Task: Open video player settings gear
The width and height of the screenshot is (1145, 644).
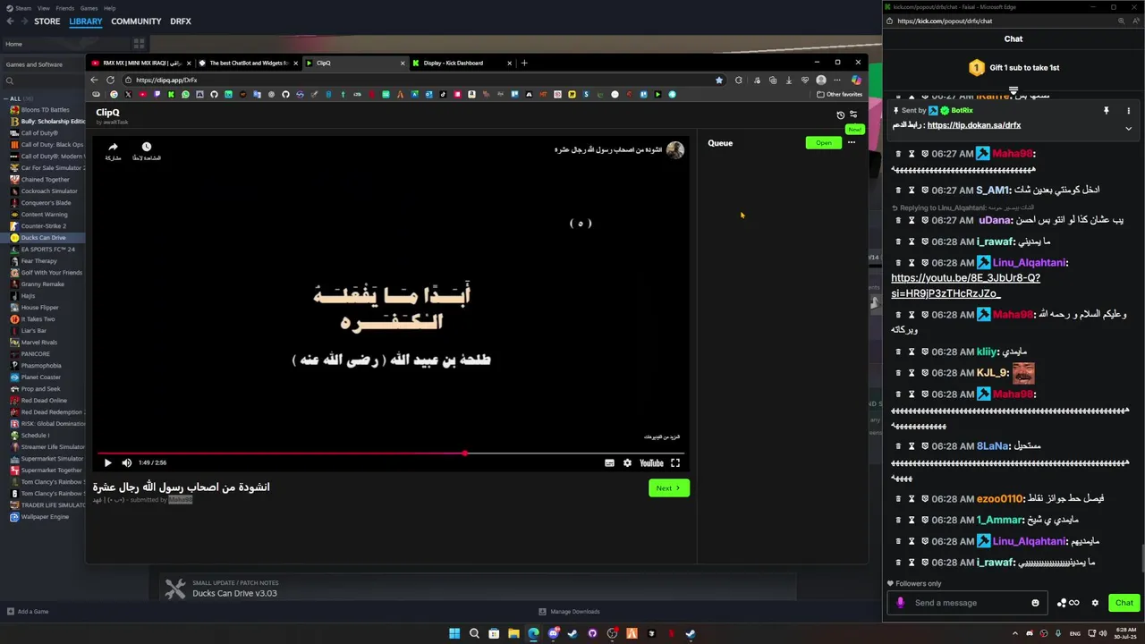Action: click(x=627, y=462)
